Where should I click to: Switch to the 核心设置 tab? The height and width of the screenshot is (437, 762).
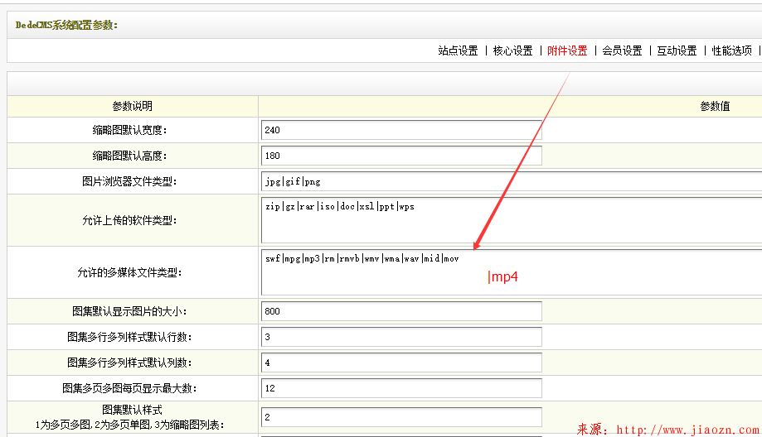pos(512,50)
